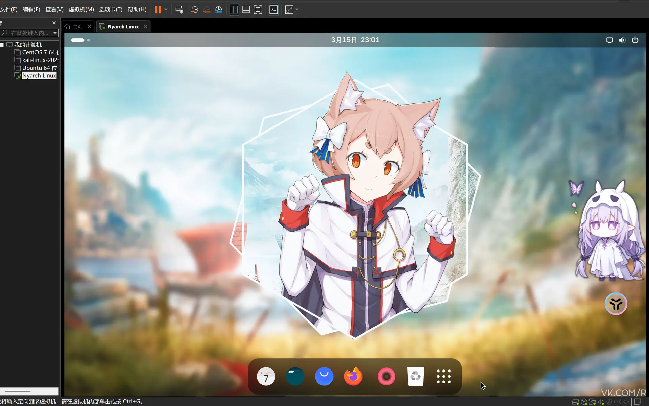Toggle the thumbnail bar view
649x406 pixels.
246,9
